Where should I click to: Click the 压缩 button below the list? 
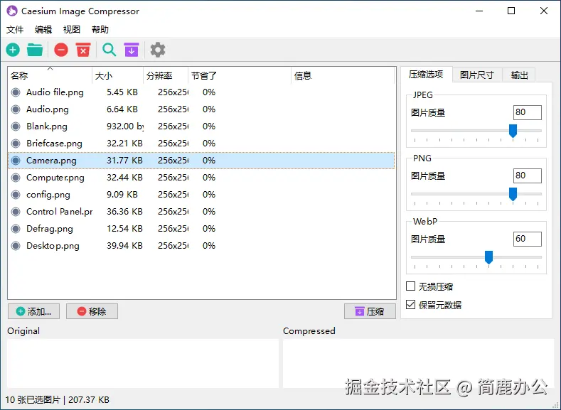(370, 311)
